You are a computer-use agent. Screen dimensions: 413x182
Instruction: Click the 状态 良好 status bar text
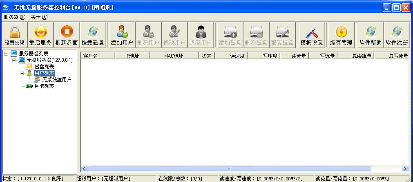(33, 179)
